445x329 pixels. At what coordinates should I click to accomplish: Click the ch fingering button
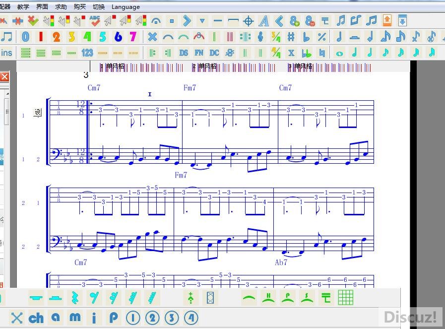coord(36,318)
